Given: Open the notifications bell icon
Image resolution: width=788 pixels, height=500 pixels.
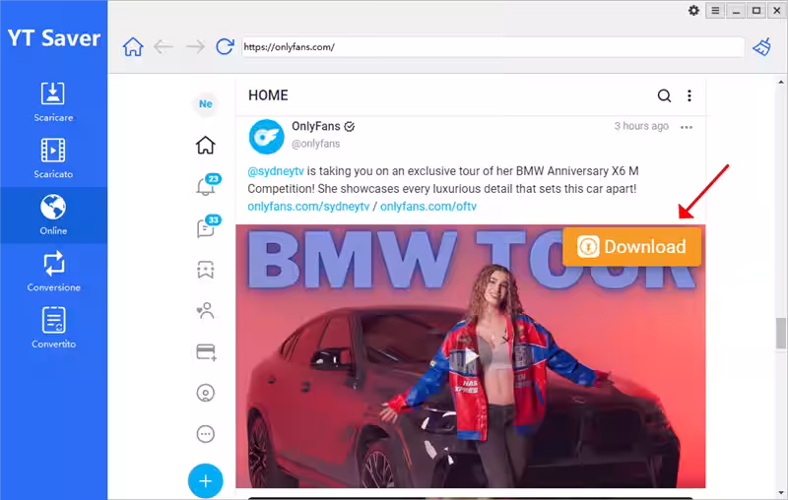Looking at the screenshot, I should tap(205, 187).
